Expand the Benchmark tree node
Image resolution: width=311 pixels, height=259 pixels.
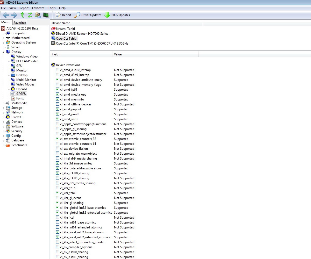pos(4,145)
